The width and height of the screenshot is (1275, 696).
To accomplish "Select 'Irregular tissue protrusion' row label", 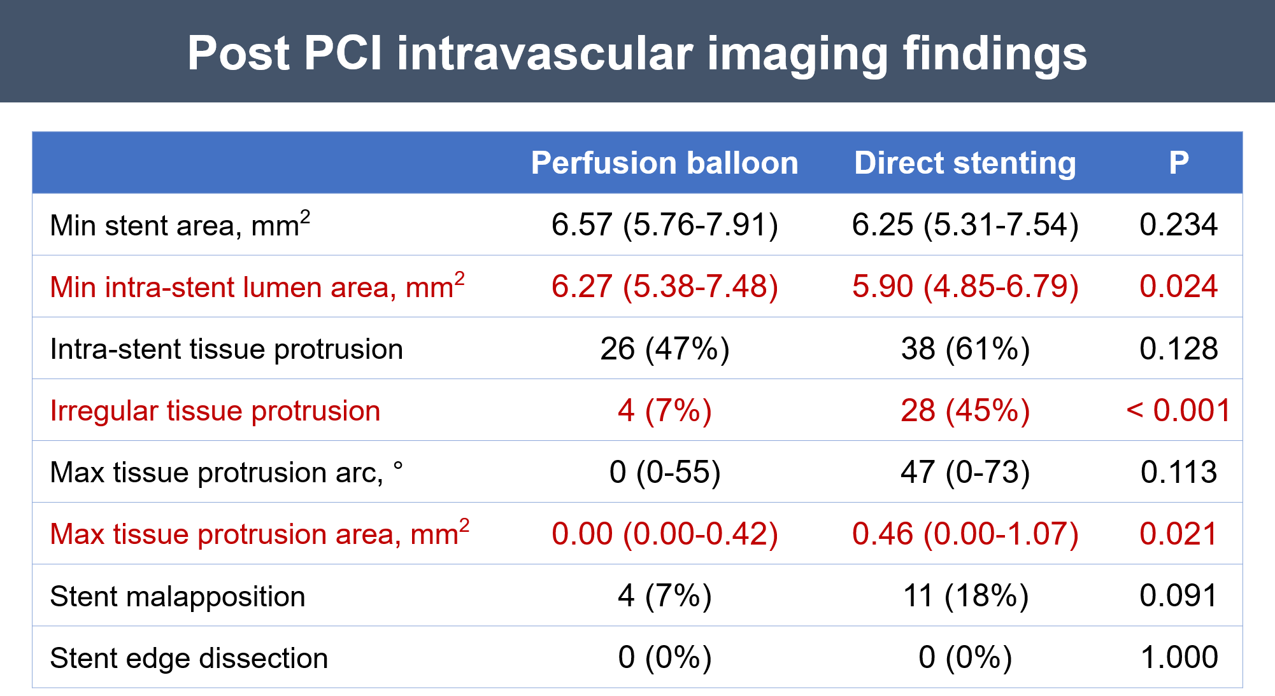I will click(215, 411).
